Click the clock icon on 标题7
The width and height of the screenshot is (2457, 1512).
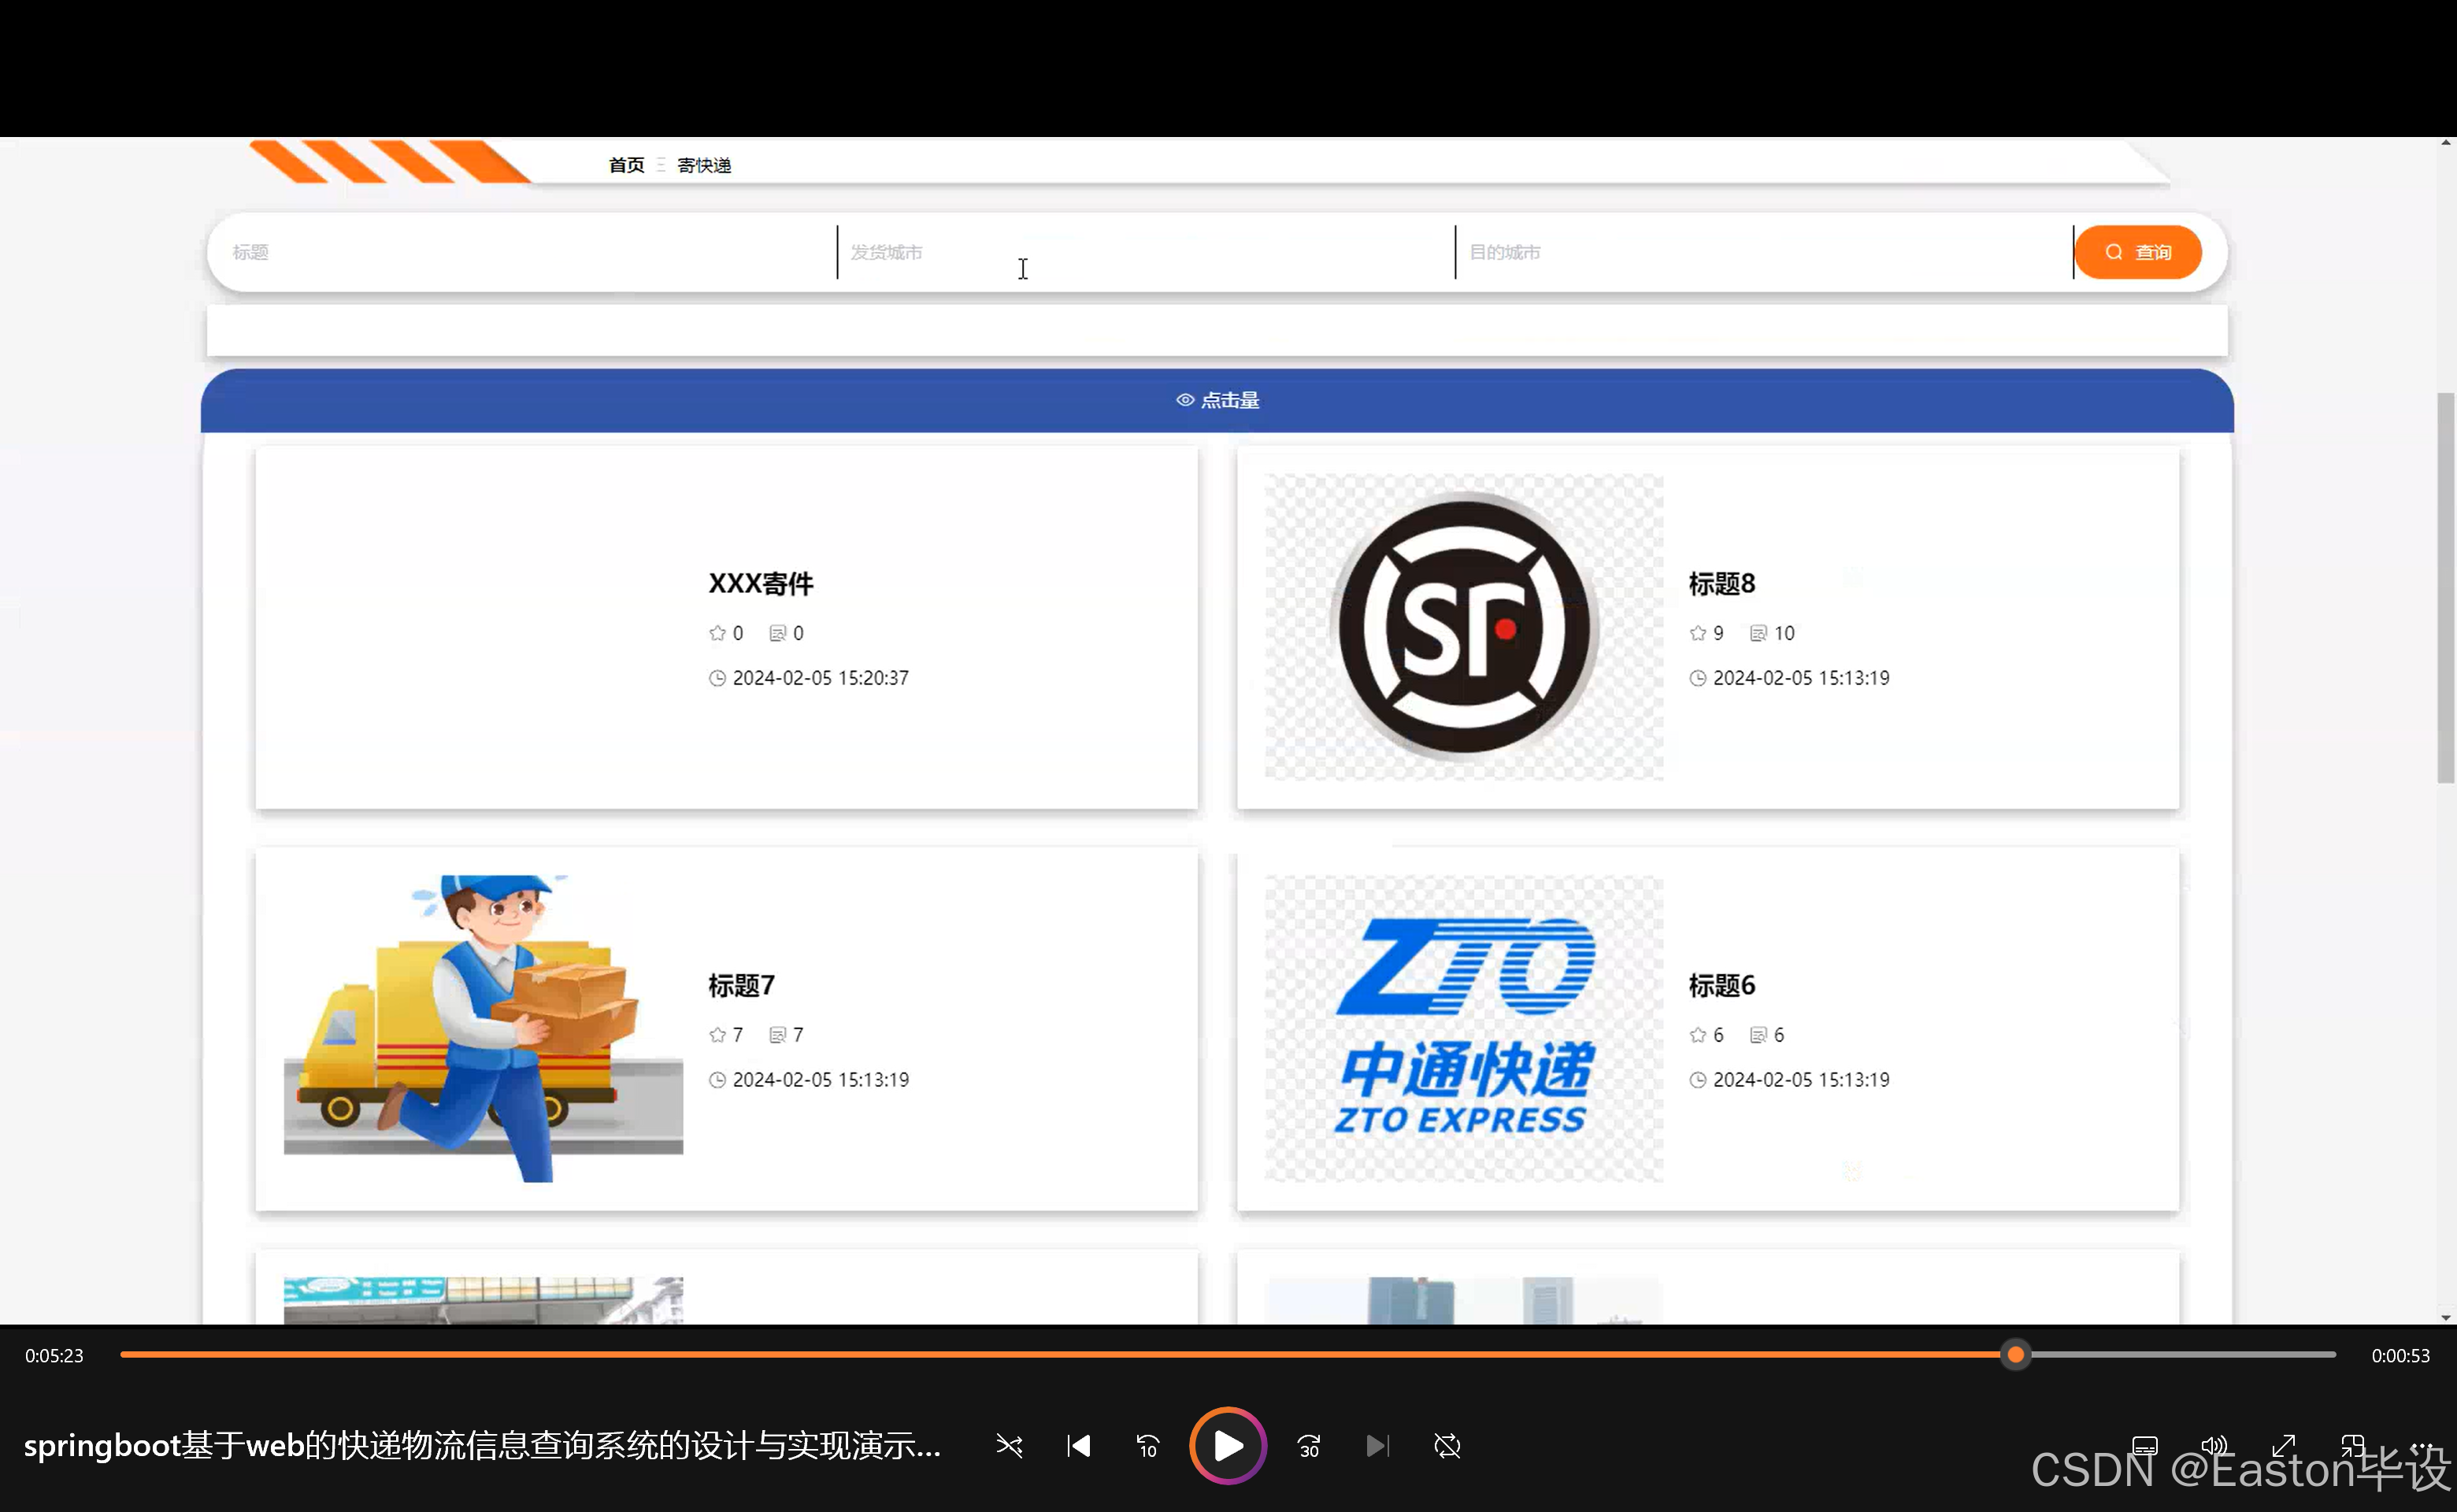(x=717, y=1080)
